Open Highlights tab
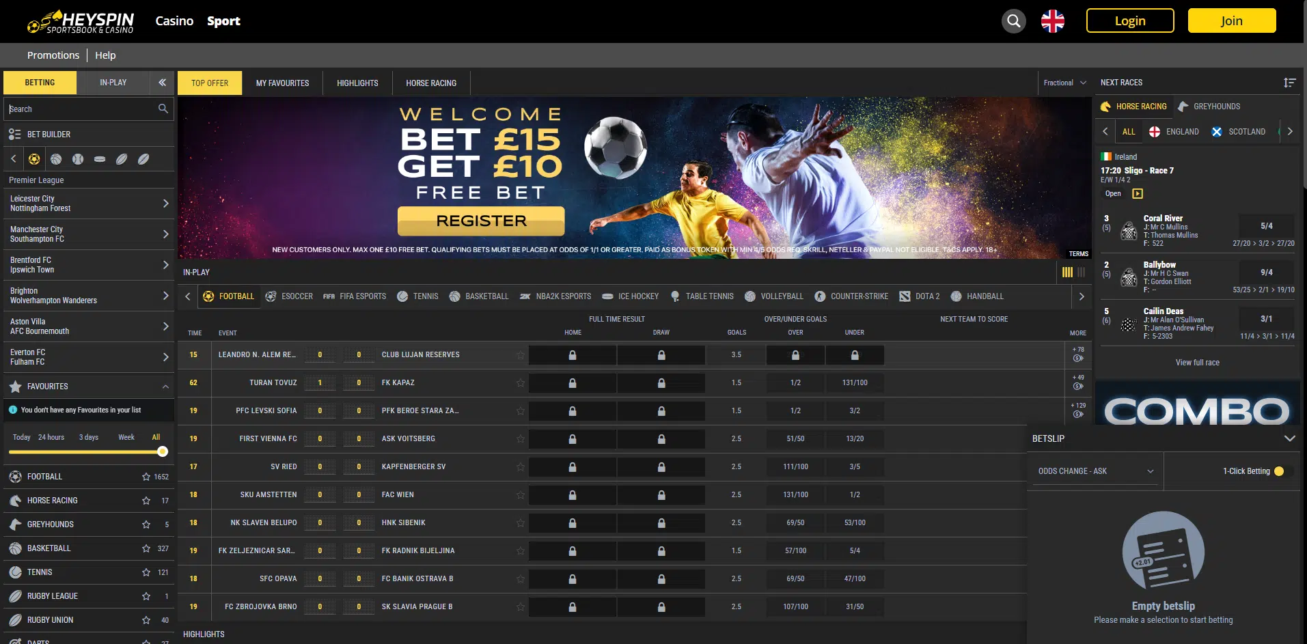Screen dimensions: 1307x644 tap(357, 83)
